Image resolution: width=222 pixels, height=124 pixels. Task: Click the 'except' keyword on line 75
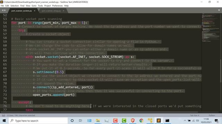point(24,102)
